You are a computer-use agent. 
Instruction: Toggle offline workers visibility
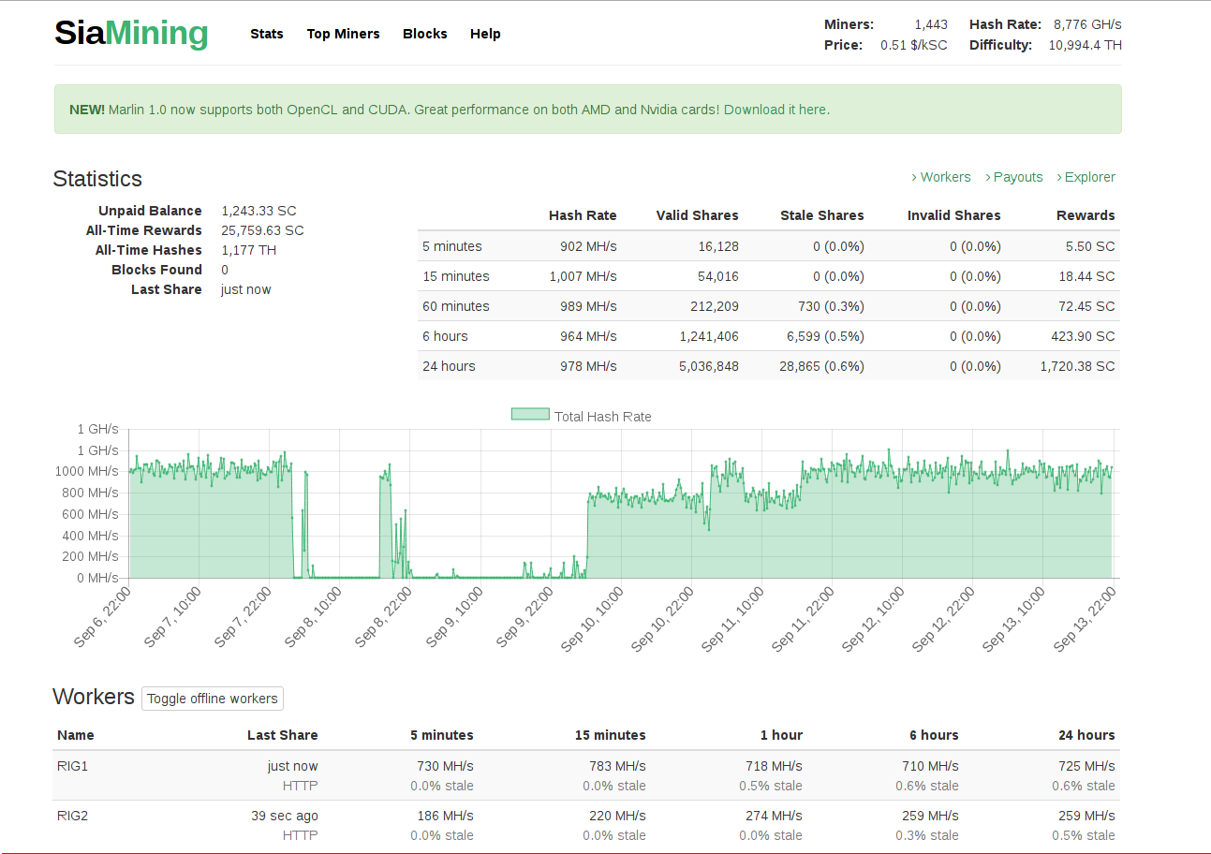click(x=213, y=699)
